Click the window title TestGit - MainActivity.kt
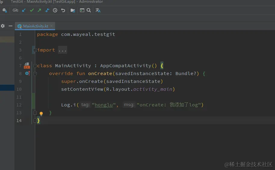275x170 pixels. 57,2
